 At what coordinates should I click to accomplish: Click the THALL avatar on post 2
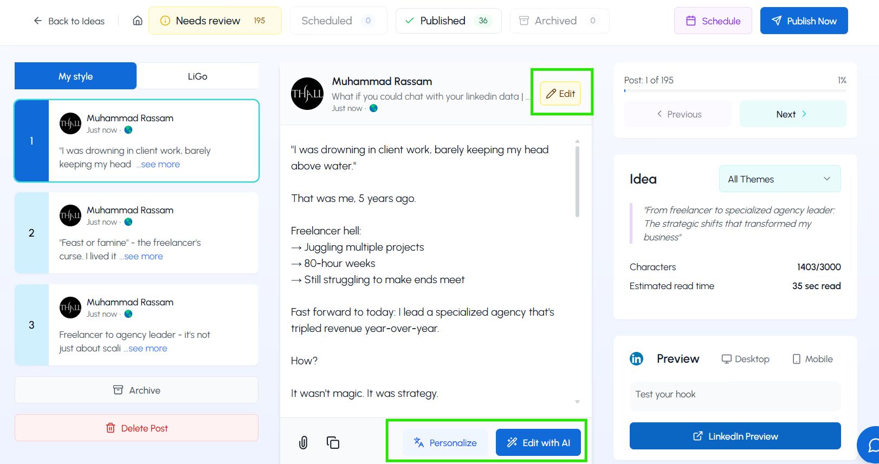(70, 215)
